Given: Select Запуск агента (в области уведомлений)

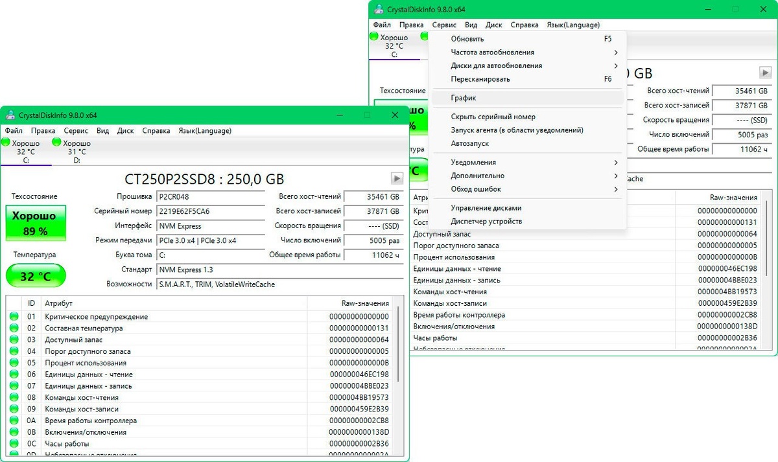Looking at the screenshot, I should (x=527, y=130).
